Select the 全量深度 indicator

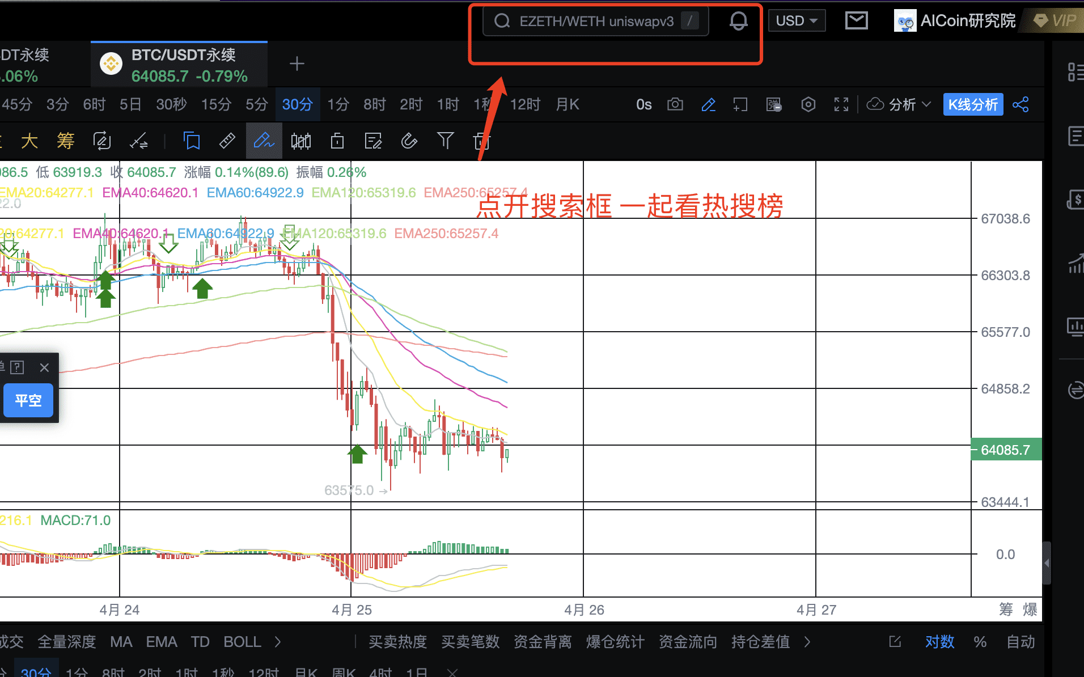pyautogui.click(x=67, y=642)
